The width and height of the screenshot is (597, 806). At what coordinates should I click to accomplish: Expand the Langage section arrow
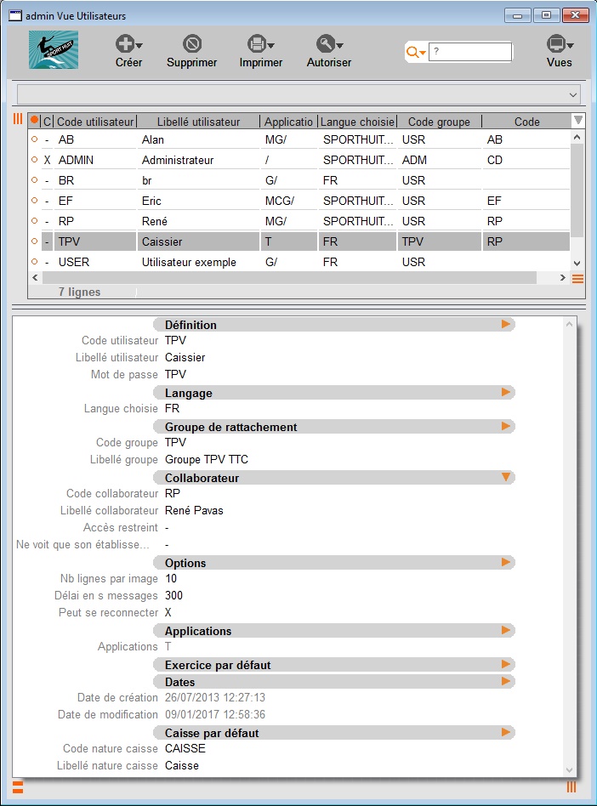[505, 392]
